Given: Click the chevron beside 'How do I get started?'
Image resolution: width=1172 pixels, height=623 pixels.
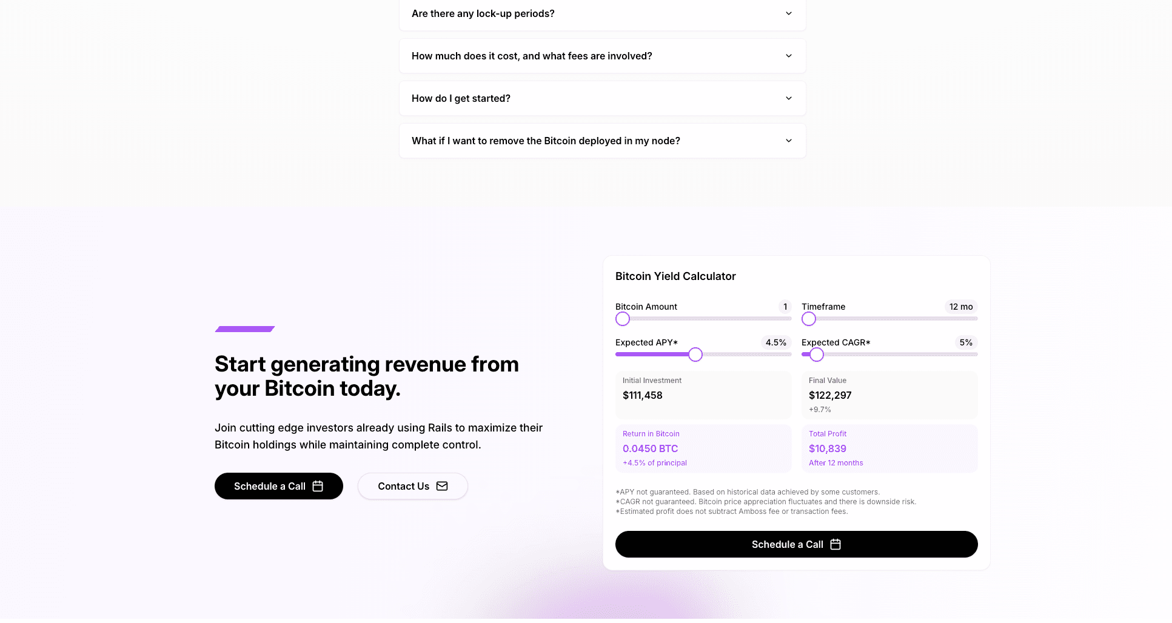Looking at the screenshot, I should (788, 98).
